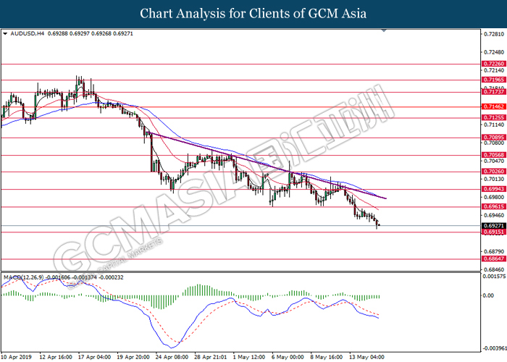Screen dimensions: 507x362
Task: Select the 0.71255 price level label
Action: (494, 117)
